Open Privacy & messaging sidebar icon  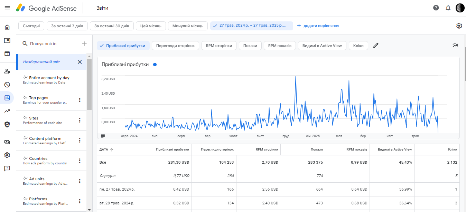point(7,71)
